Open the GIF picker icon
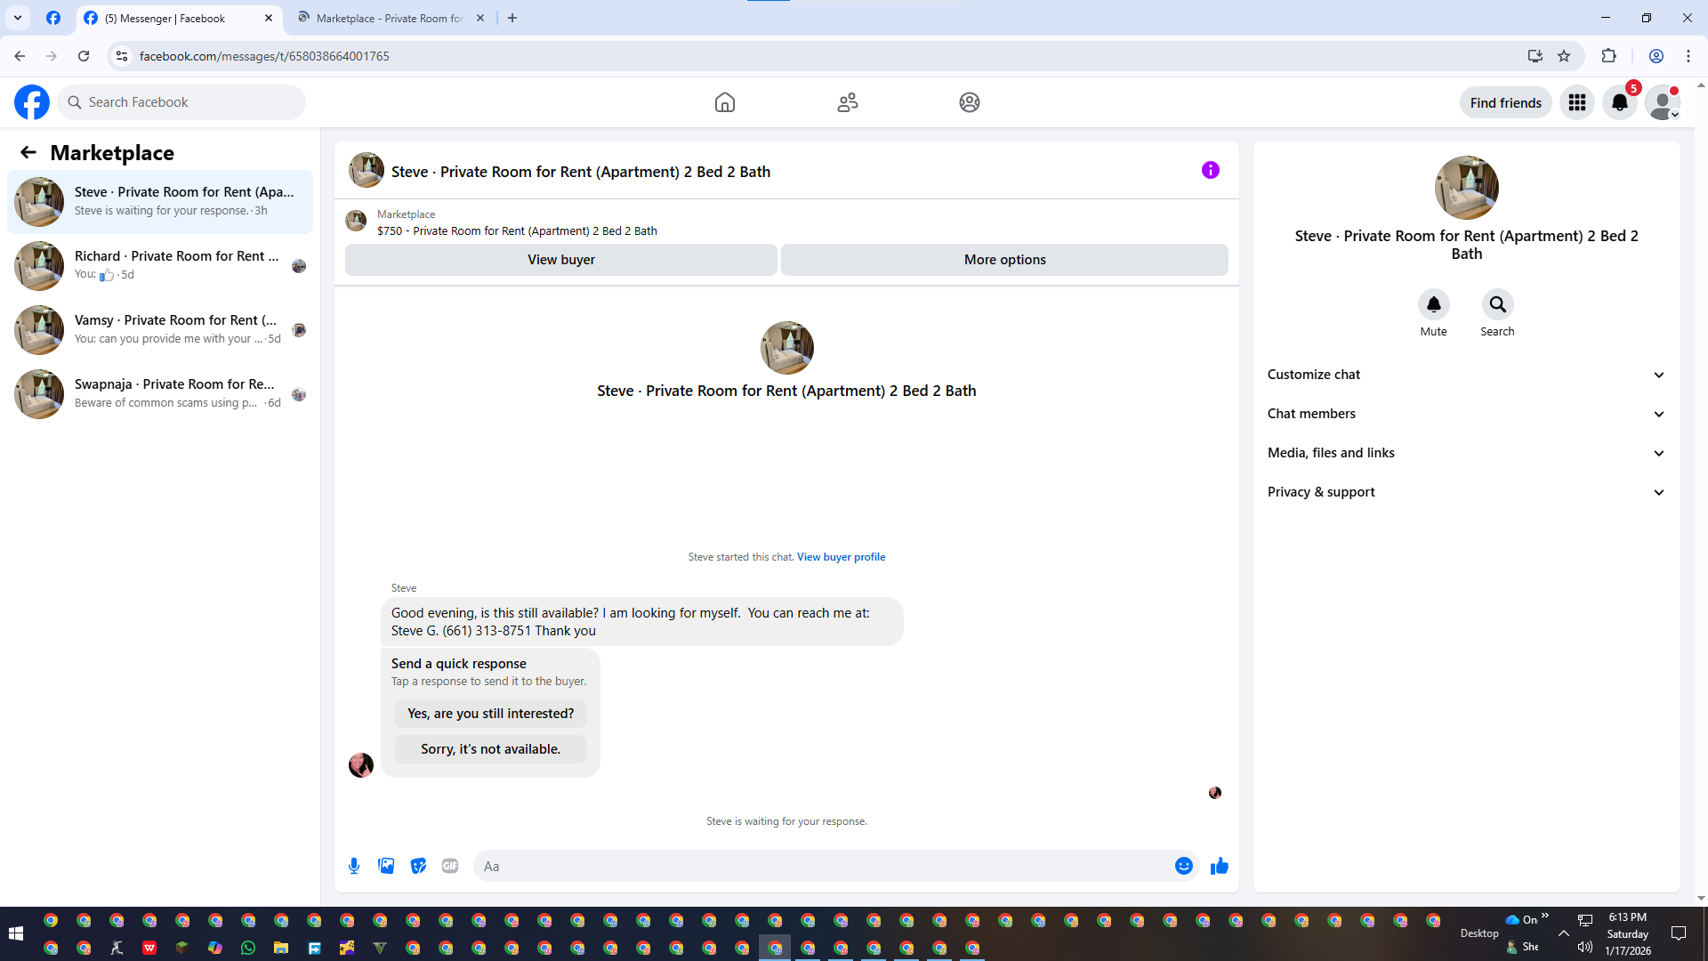The image size is (1708, 961). click(x=450, y=866)
